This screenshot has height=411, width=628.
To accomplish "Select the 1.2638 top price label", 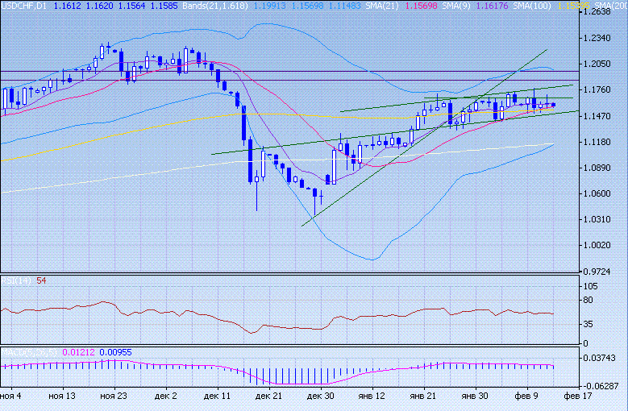I will [x=598, y=12].
